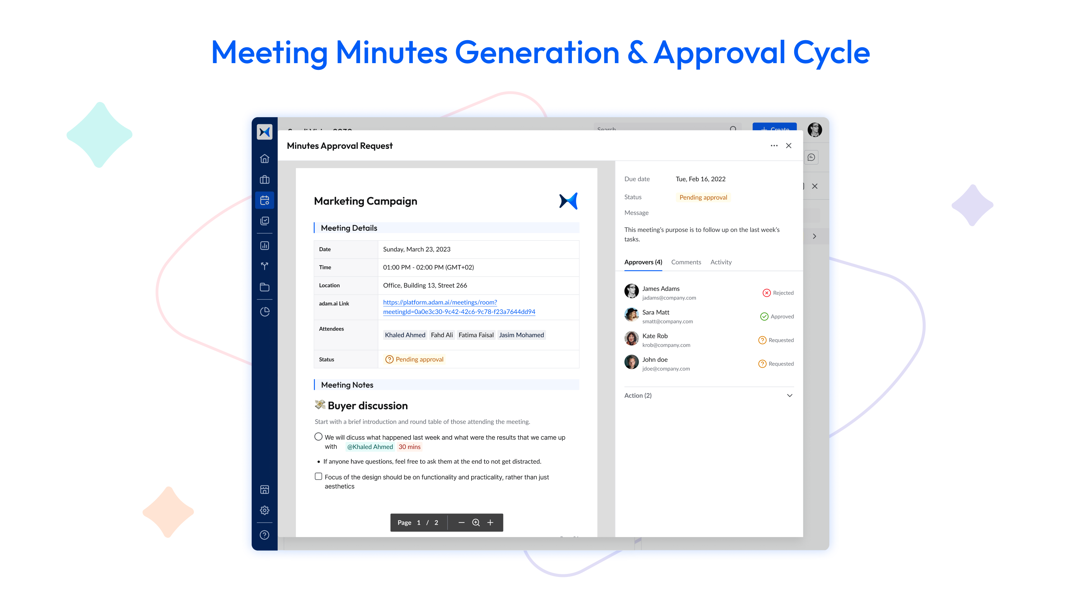Screen dimensions: 1081x608
Task: Click the help question mark icon
Action: click(265, 535)
